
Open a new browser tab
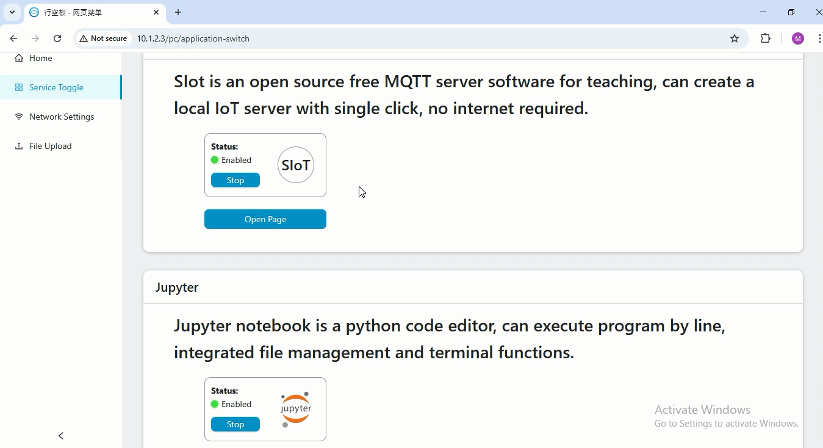178,12
